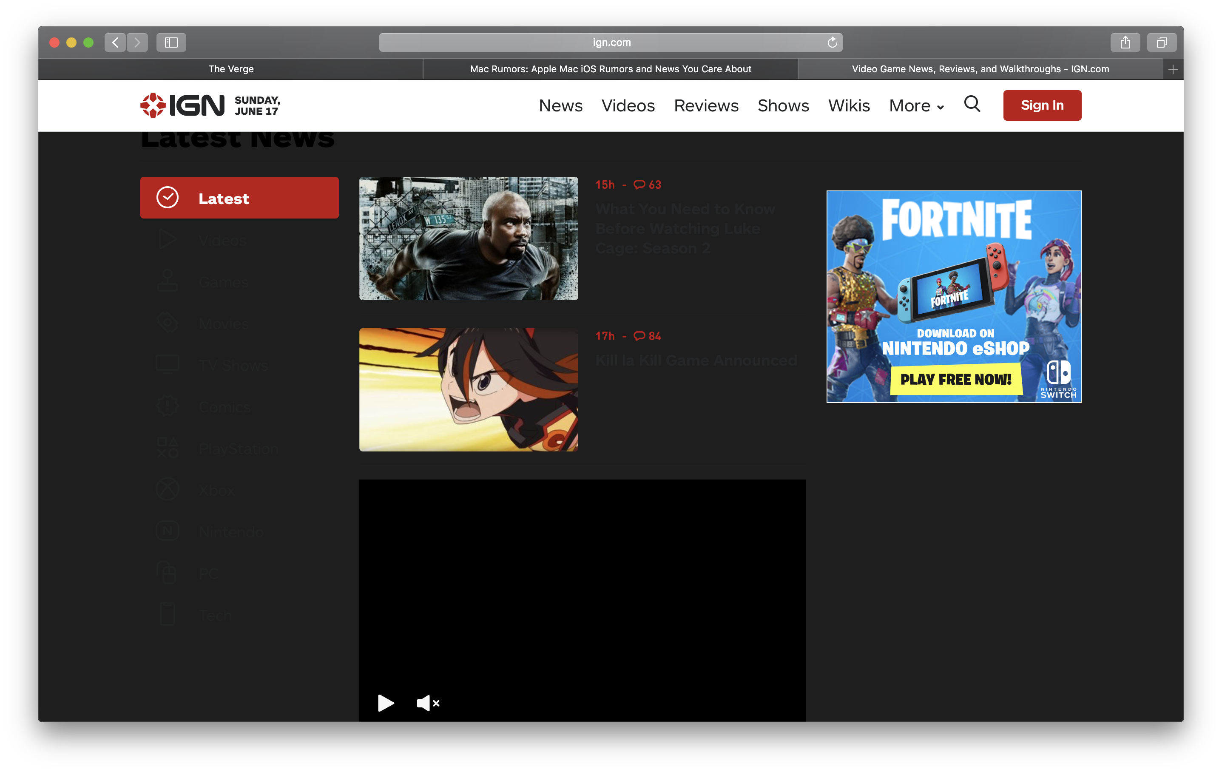Play the video player
This screenshot has height=772, width=1222.
coord(386,703)
